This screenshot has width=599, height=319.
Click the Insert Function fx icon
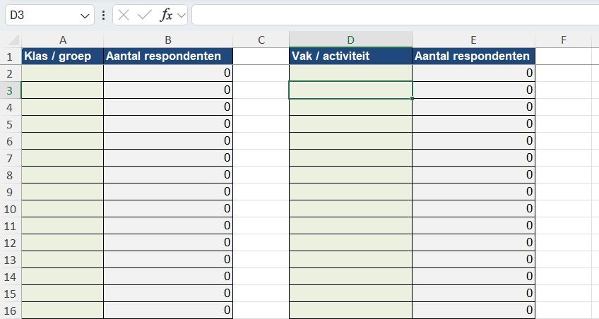(x=166, y=16)
